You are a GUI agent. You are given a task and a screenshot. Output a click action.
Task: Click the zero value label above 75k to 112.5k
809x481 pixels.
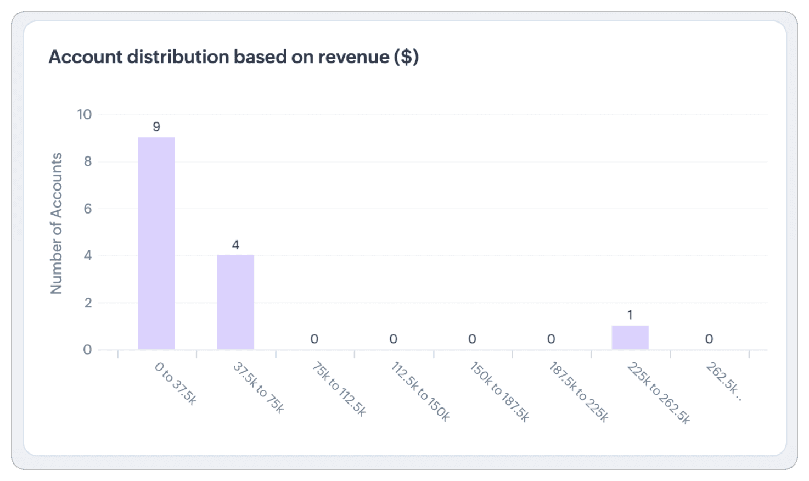click(x=314, y=339)
